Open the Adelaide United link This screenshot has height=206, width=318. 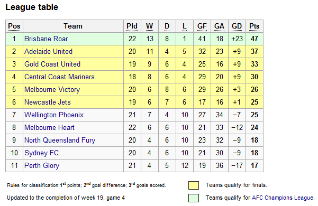coord(48,51)
